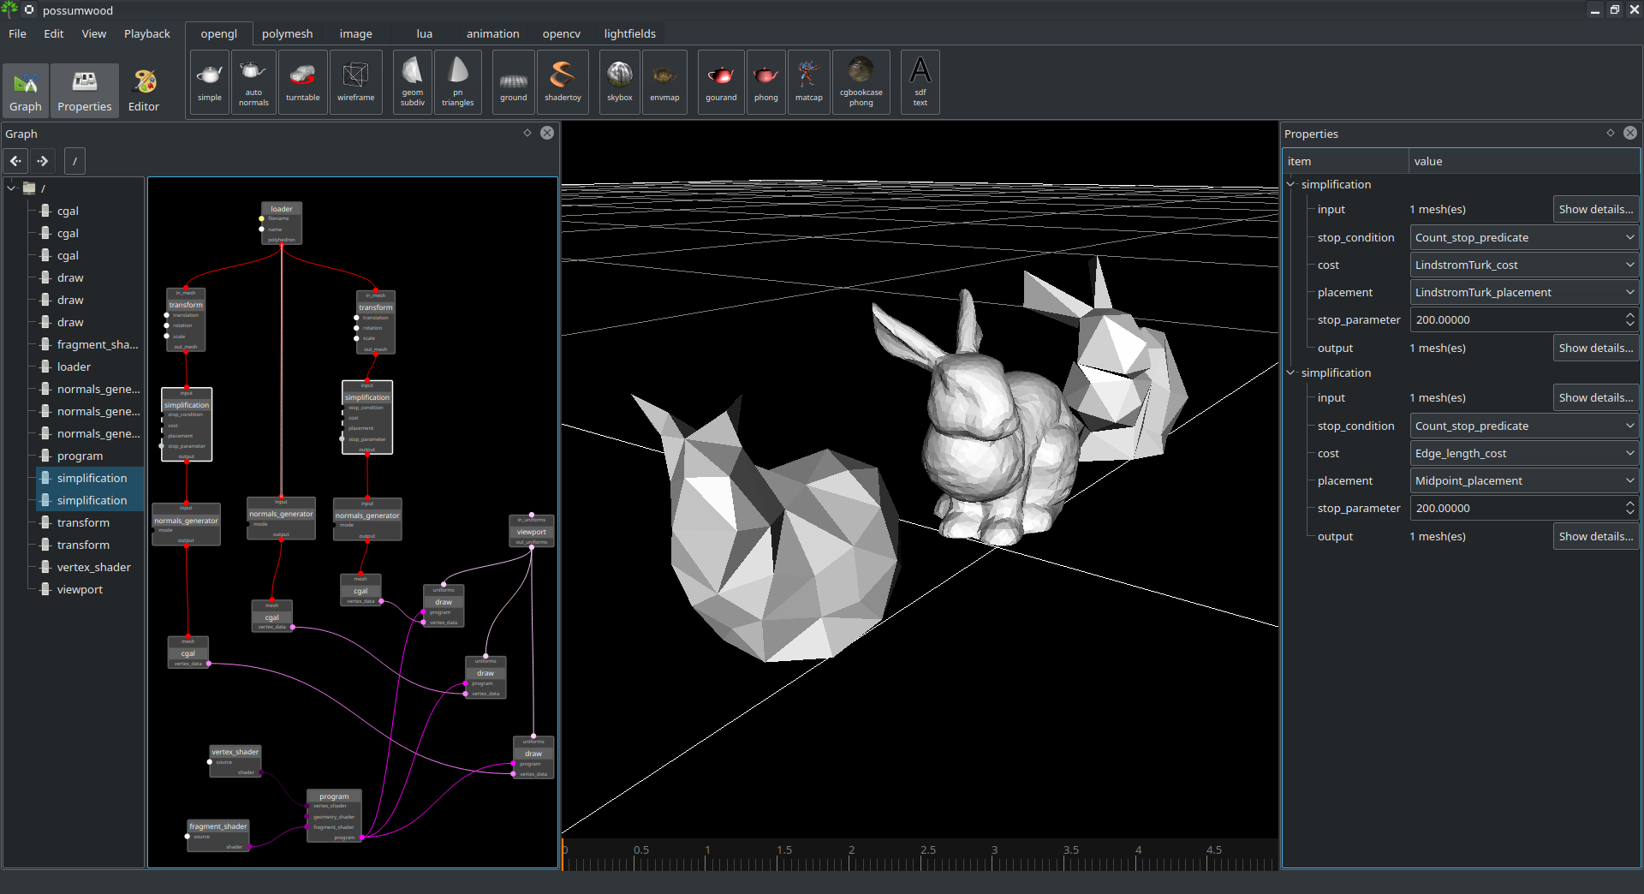Add a simple OpenGL node

click(210, 82)
